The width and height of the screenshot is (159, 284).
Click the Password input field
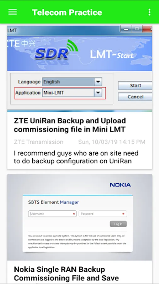click(103, 214)
